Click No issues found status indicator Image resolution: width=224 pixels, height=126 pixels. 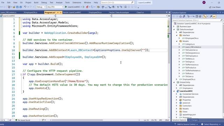point(23,120)
